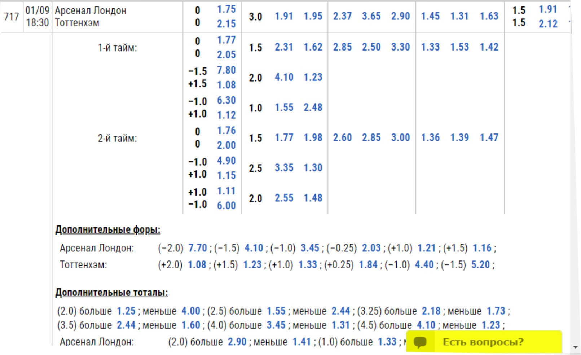Choose the Arsenal win odds 2.37

342,16
